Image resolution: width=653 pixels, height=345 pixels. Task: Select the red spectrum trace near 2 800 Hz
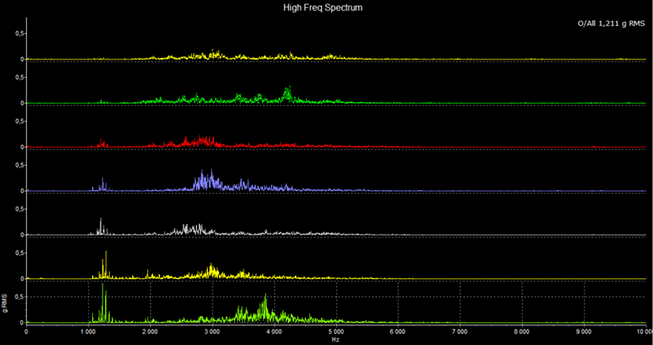[199, 142]
